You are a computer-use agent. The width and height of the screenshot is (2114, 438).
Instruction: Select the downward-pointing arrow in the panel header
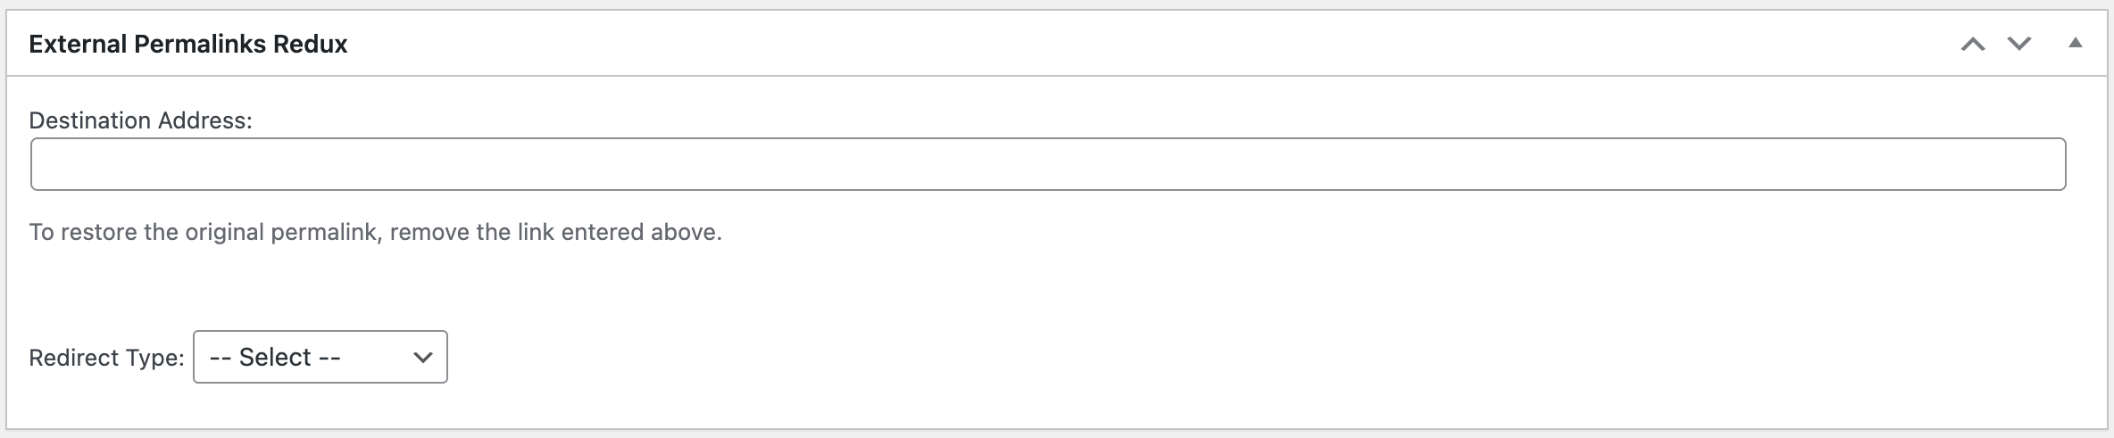[2019, 44]
